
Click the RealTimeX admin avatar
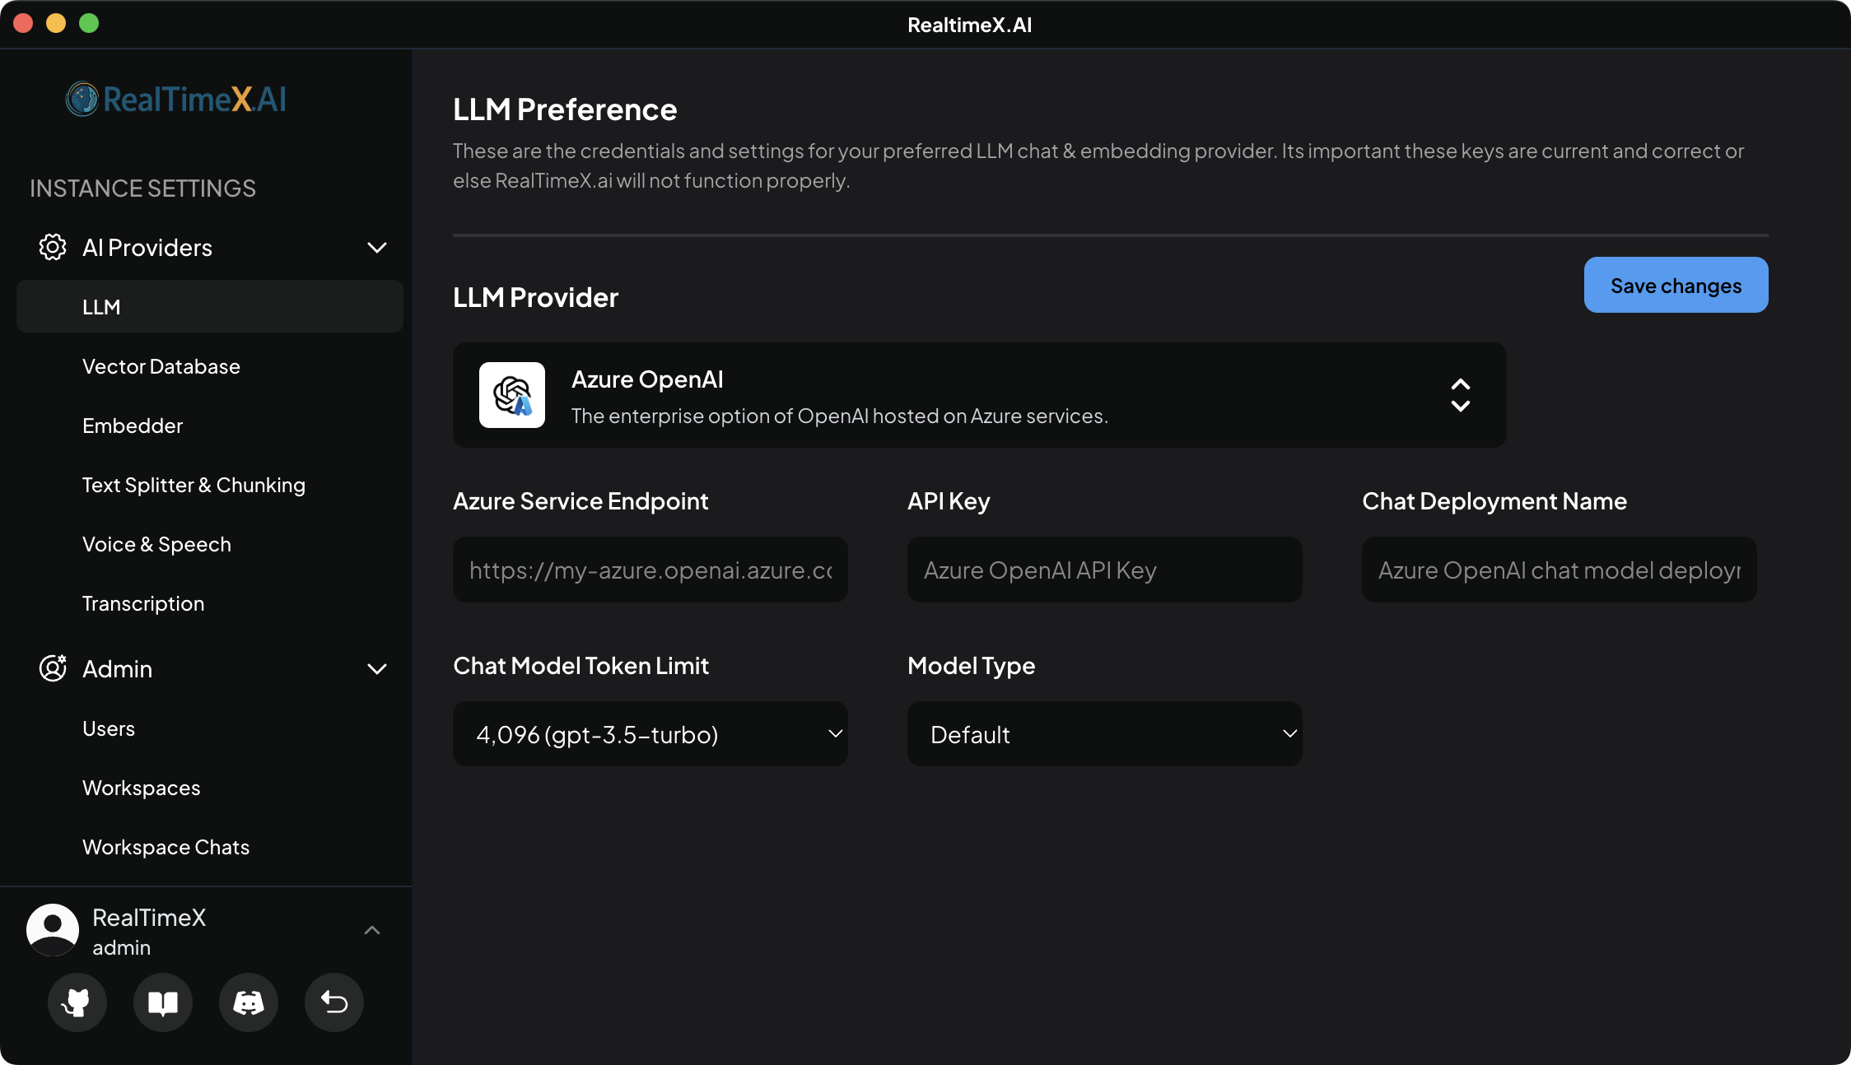pyautogui.click(x=52, y=930)
